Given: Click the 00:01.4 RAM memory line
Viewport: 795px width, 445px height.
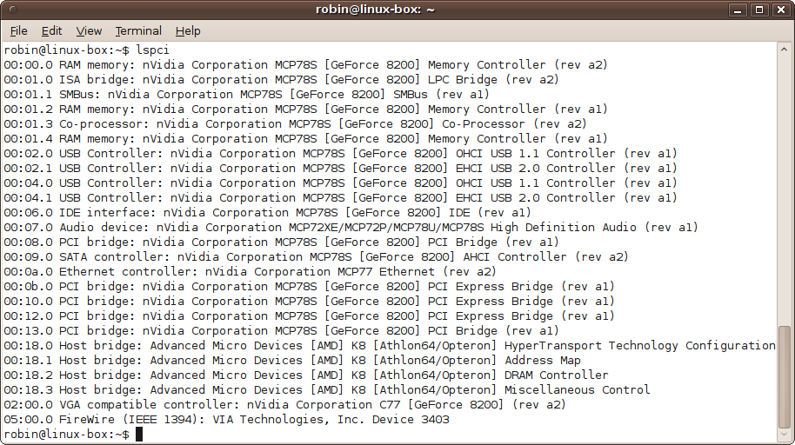Looking at the screenshot, I should (305, 138).
